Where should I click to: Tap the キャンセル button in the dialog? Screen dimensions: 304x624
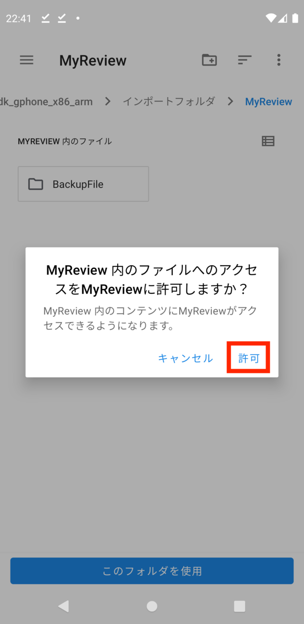[185, 358]
